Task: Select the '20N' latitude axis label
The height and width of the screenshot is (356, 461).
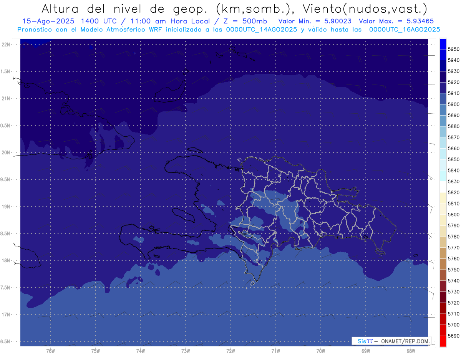Action: [5, 152]
